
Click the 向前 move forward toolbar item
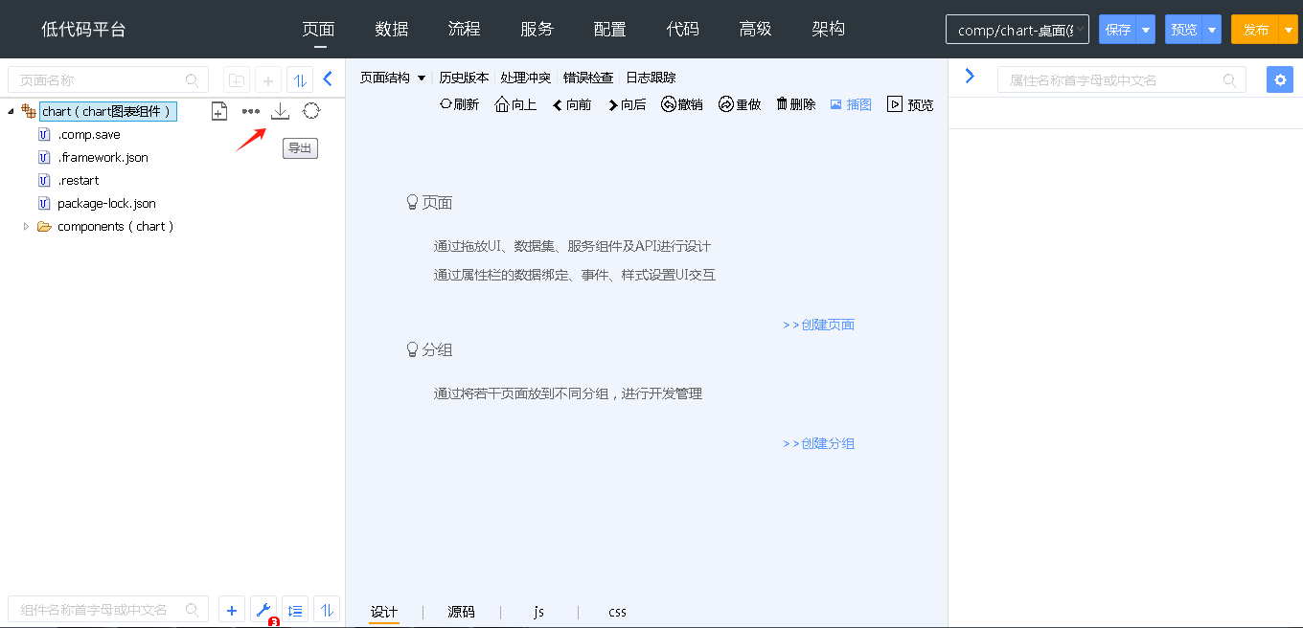click(x=572, y=104)
